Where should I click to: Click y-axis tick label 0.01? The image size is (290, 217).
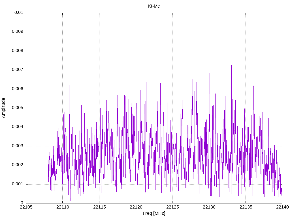coord(19,12)
